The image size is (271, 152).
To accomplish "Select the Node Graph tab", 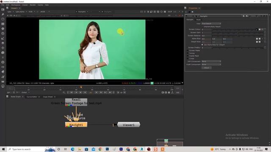I will 16,97.
